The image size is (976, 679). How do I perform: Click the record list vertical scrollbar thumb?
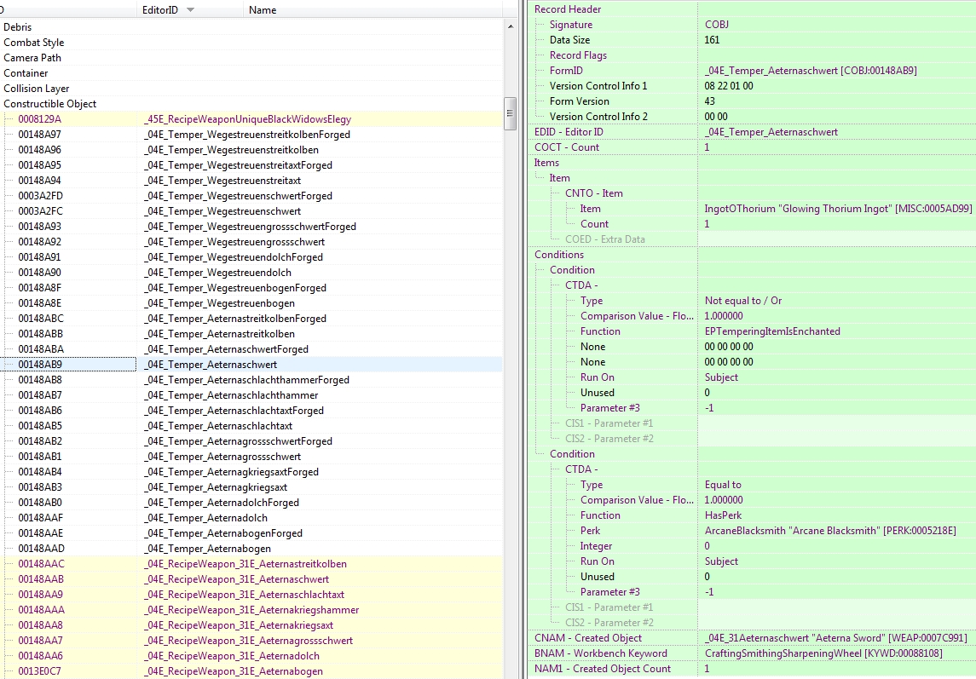click(x=510, y=112)
